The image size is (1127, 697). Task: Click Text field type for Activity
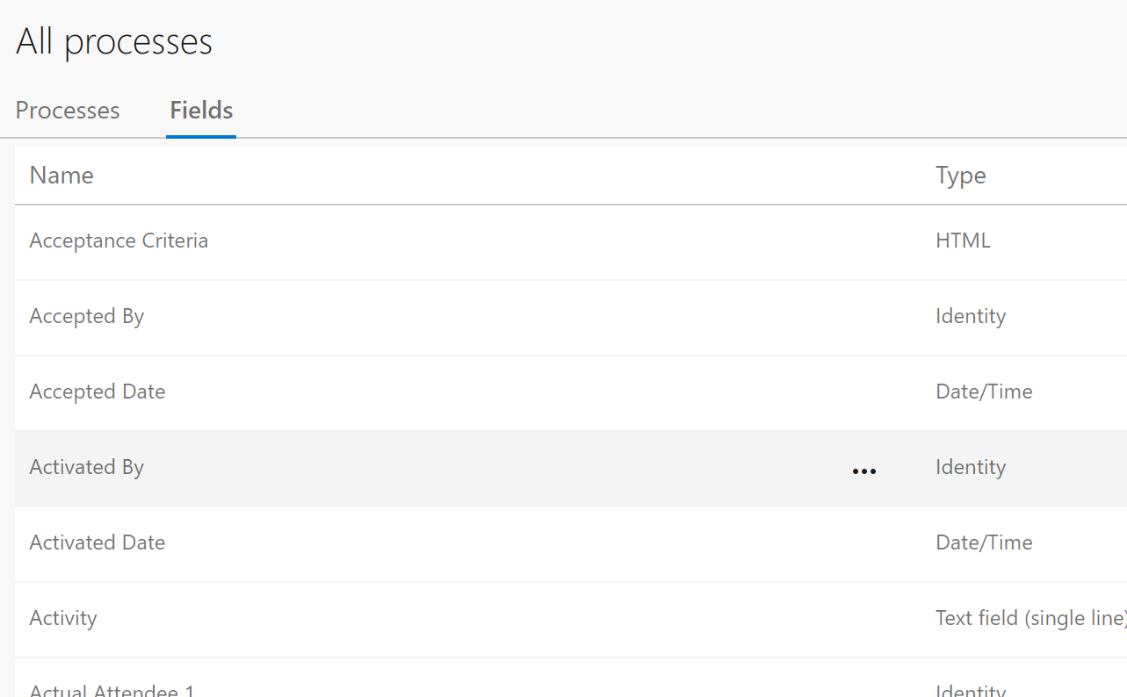[x=1031, y=618]
